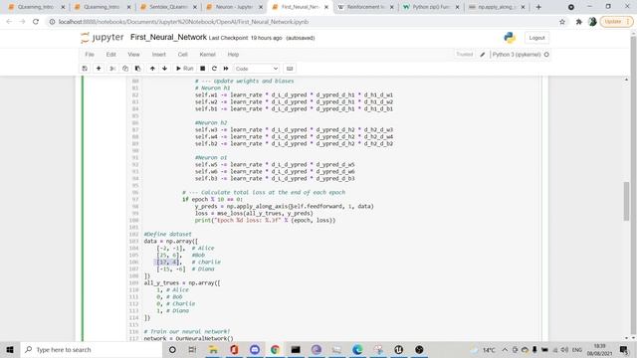Image resolution: width=637 pixels, height=358 pixels.
Task: Go back to previous page
Action: click(x=9, y=22)
